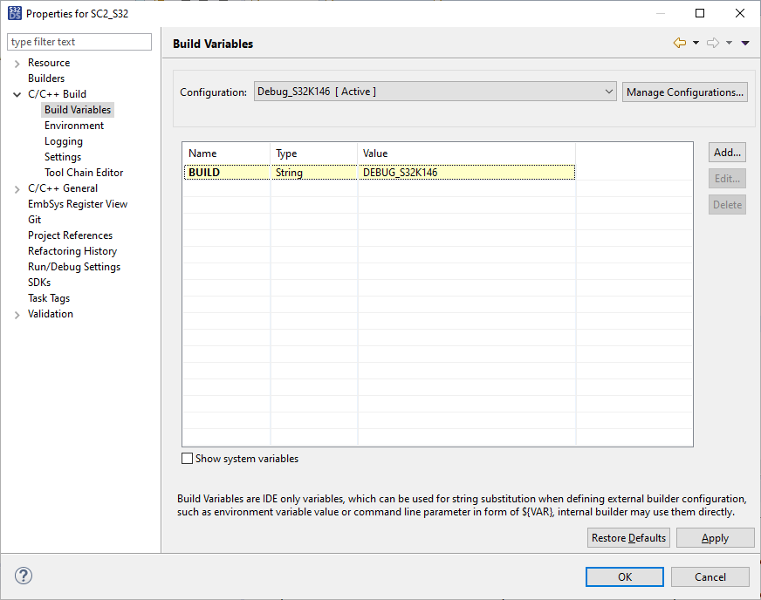Click the Name column header
This screenshot has width=761, height=600.
click(x=227, y=153)
